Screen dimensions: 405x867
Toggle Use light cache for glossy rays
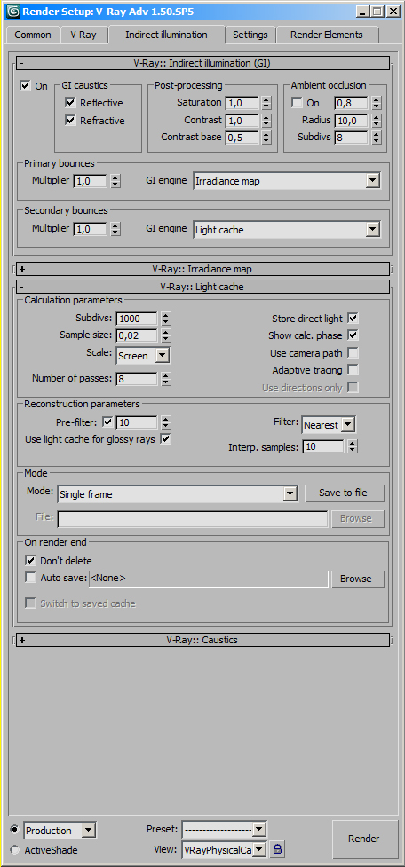coord(165,439)
